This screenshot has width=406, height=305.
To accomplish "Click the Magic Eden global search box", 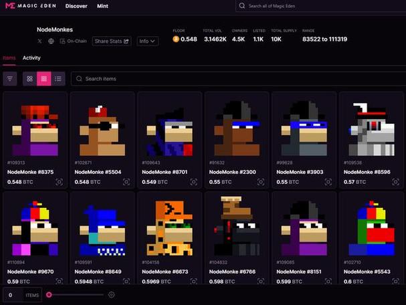I will click(320, 6).
